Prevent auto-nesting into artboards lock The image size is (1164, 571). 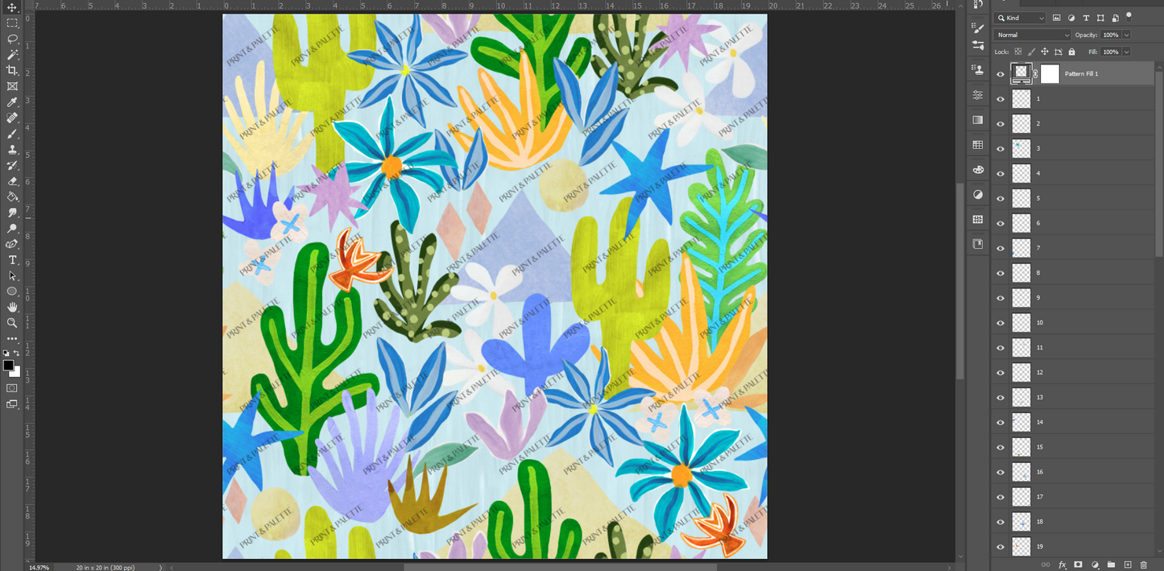click(1058, 52)
